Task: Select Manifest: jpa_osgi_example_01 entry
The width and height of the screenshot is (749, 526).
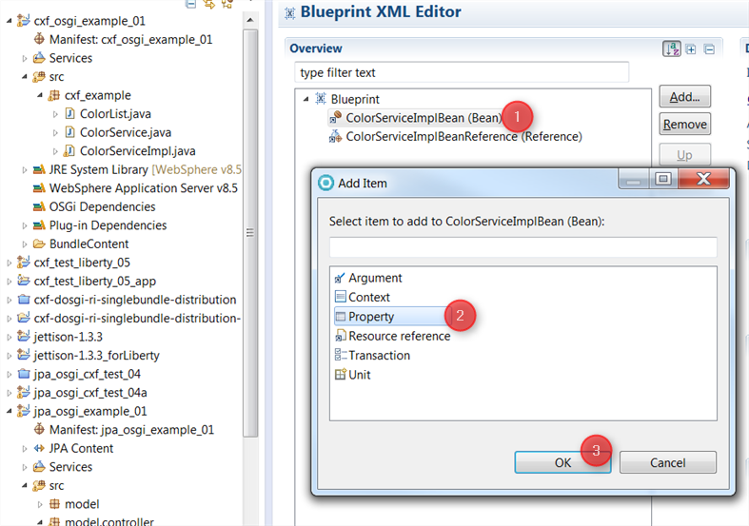Action: click(131, 430)
